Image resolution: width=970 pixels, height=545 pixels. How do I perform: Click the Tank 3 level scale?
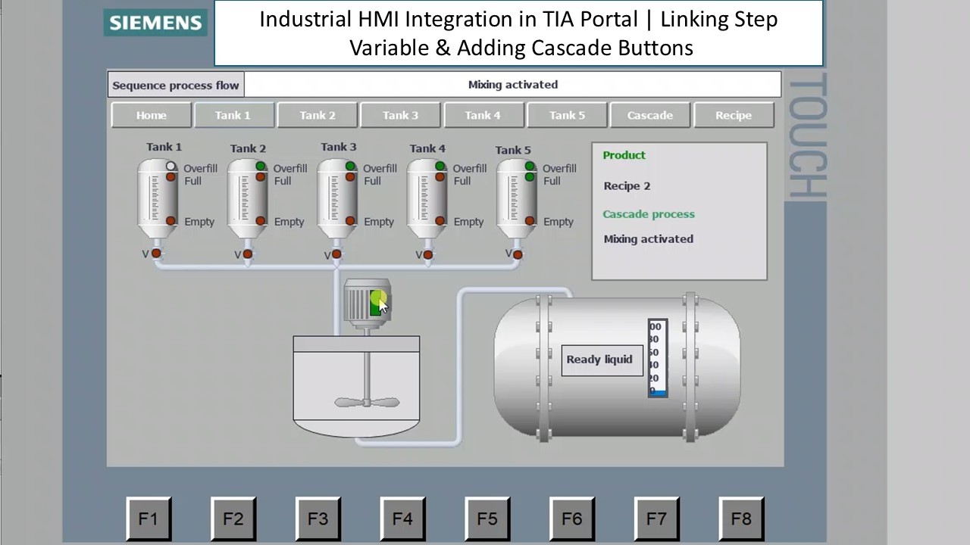point(334,198)
